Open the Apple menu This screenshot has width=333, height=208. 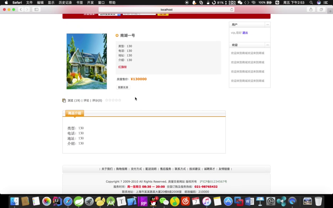coord(6,3)
